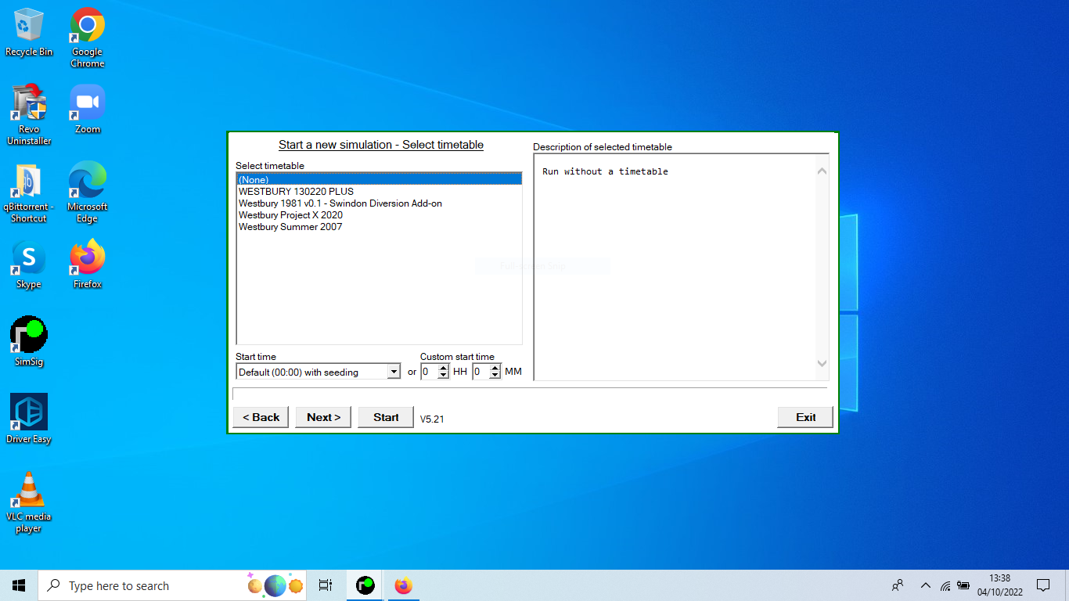The height and width of the screenshot is (601, 1069).
Task: Switch to SimSig in the taskbar
Action: pos(365,585)
